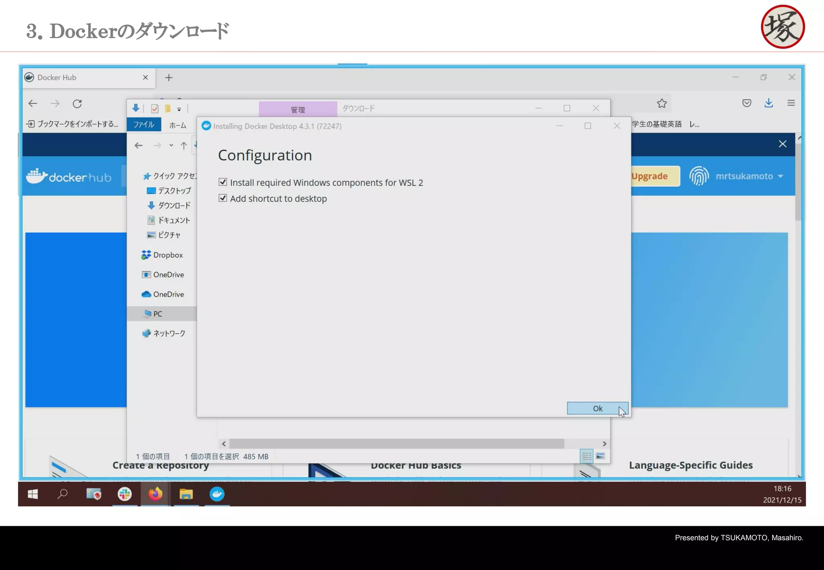
Task: Open Firefox downloads panel
Action: click(768, 103)
